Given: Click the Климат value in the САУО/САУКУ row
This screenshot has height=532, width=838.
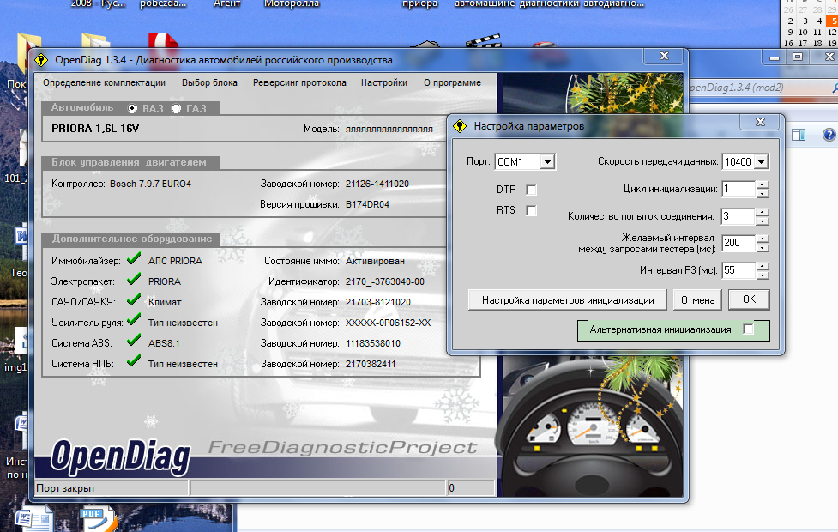Looking at the screenshot, I should [x=166, y=302].
